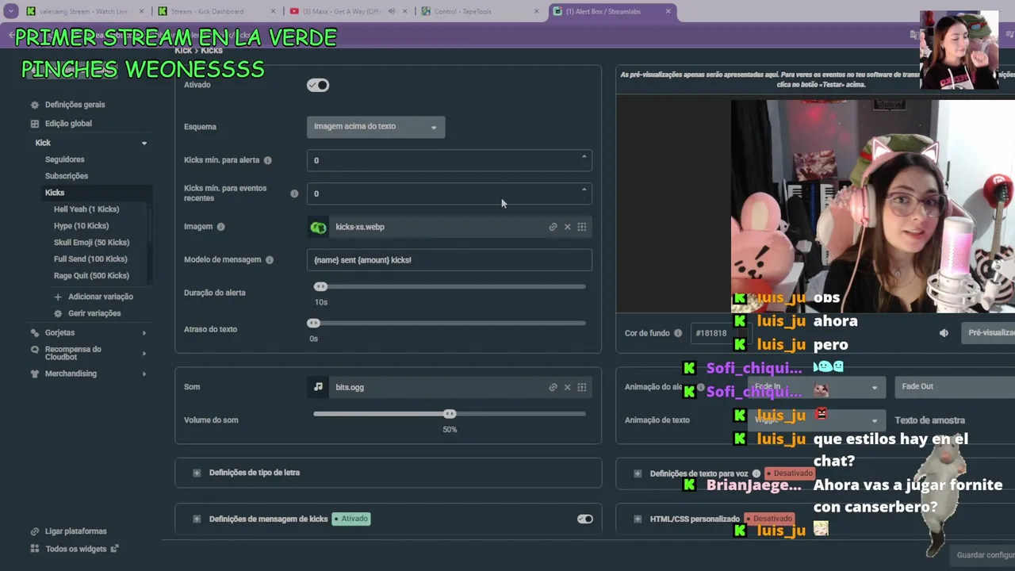This screenshot has height=571, width=1015.
Task: Click the info icon beside Kicks mín. para alerta
Action: click(267, 160)
